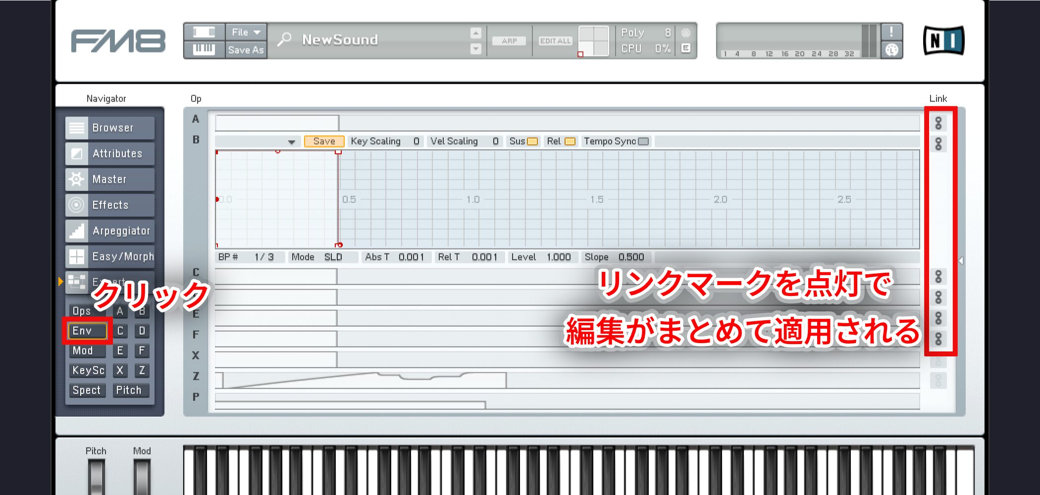1040x495 pixels.
Task: Toggle link icon for operator A
Action: click(x=938, y=123)
